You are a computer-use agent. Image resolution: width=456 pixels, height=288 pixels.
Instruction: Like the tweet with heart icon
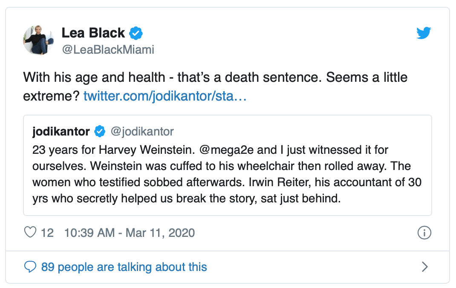[x=30, y=233]
